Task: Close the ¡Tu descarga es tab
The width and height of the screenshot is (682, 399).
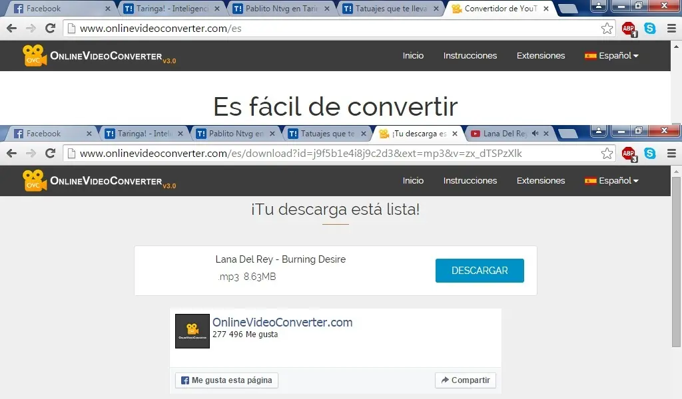Action: coord(454,134)
